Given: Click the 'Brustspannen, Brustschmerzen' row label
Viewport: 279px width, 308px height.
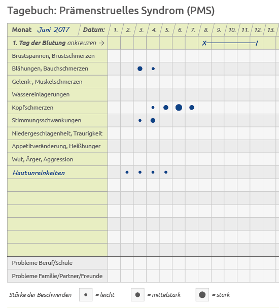Looking at the screenshot, I should [53, 56].
